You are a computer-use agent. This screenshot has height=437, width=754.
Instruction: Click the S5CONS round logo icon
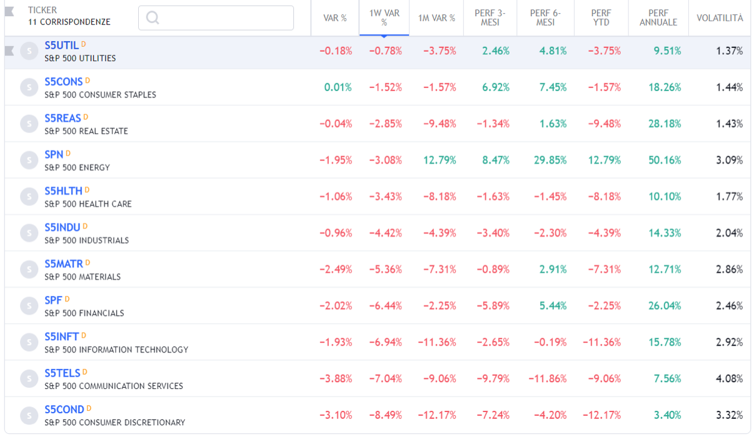click(x=29, y=87)
